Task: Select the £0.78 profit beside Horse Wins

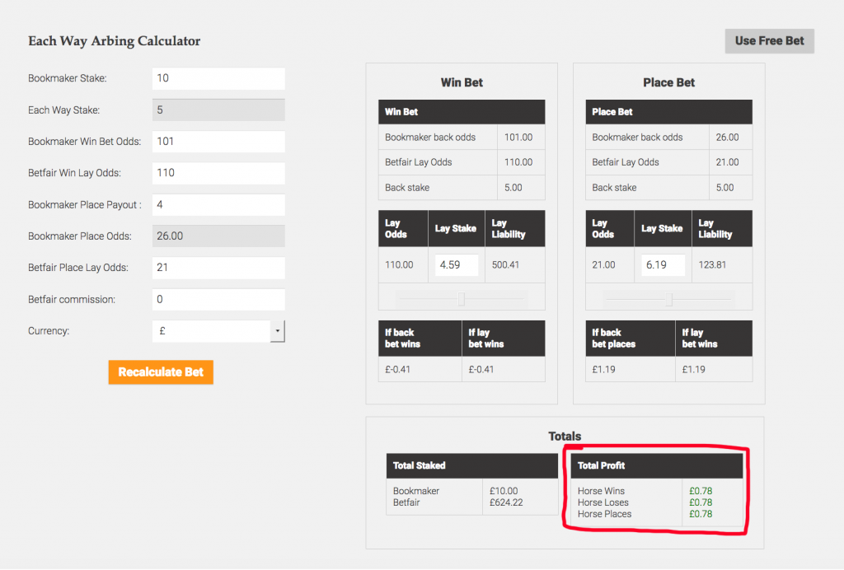Action: tap(701, 491)
